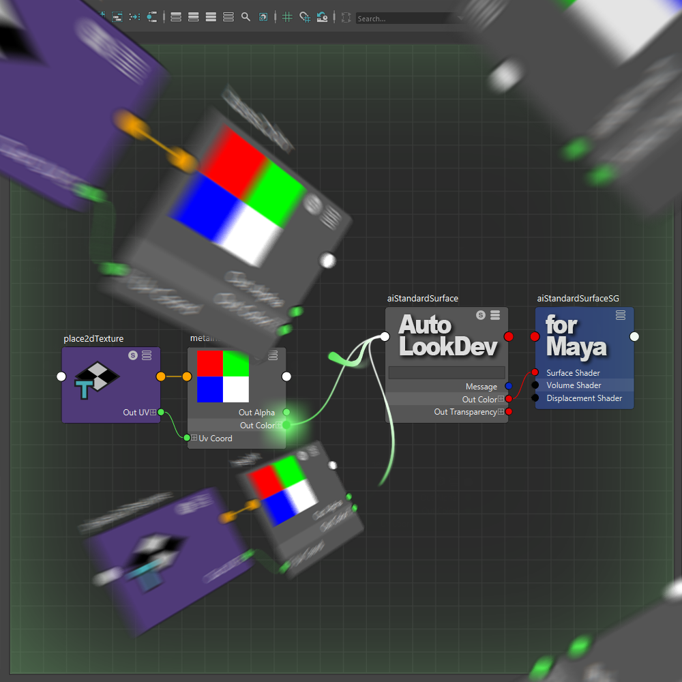Click the magnifying glass zoom icon

246,17
